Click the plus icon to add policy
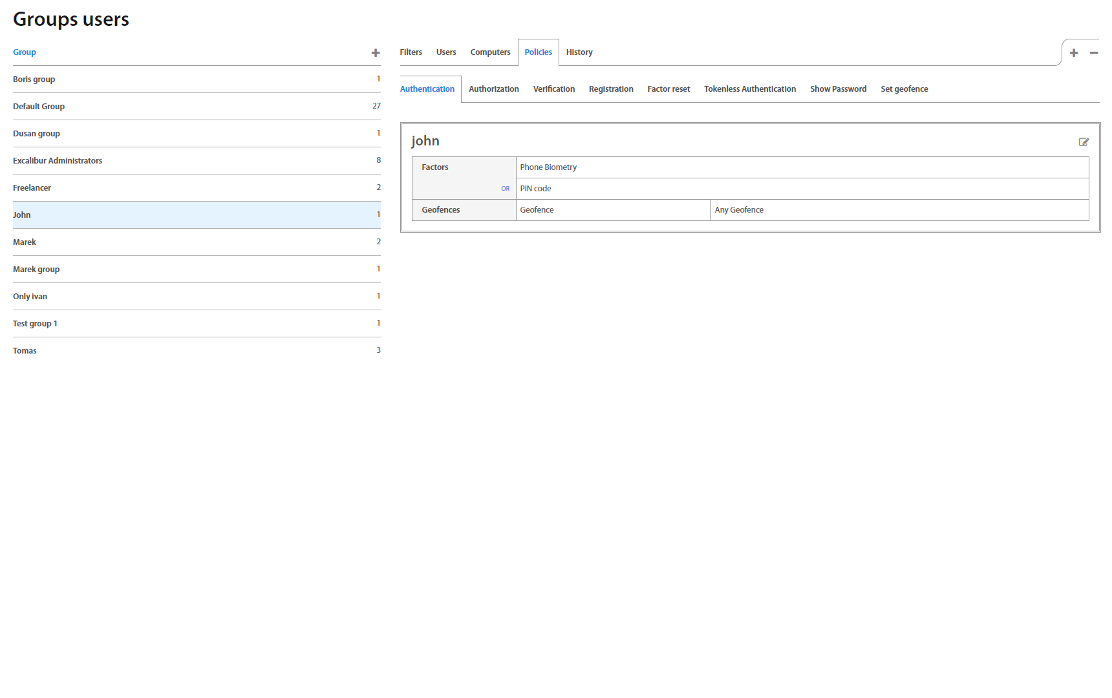Viewport: 1112px width, 698px height. coord(1073,53)
